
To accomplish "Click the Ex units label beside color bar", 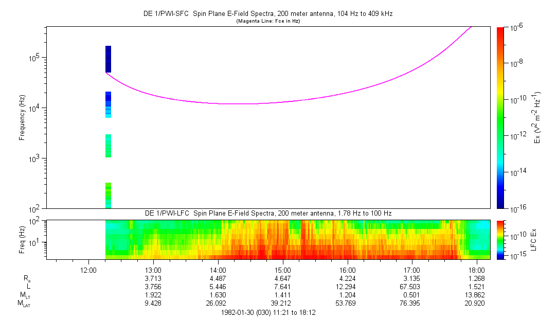I will coord(538,118).
